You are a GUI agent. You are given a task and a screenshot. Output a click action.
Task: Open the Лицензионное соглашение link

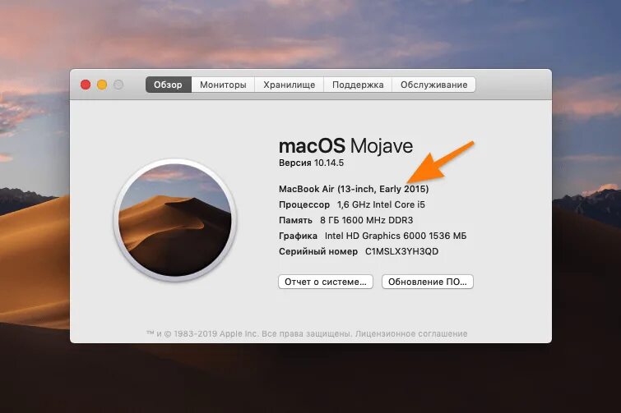[x=411, y=334]
